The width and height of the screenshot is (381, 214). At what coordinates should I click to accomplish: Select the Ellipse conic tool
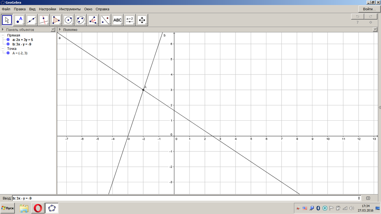(x=81, y=20)
